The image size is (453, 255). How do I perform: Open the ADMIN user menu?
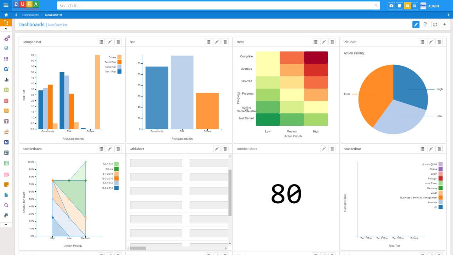[x=433, y=6]
